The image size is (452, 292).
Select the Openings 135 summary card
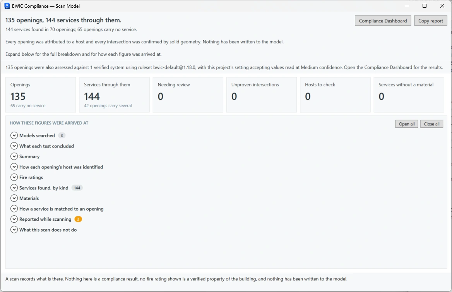(41, 94)
